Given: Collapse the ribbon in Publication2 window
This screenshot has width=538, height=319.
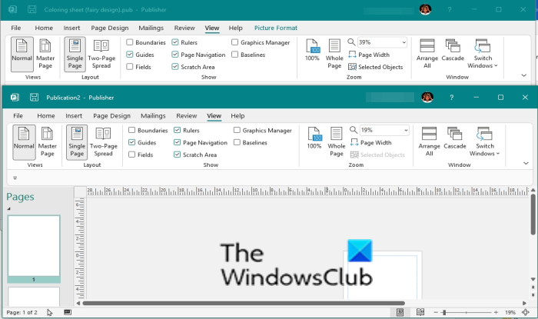Looking at the screenshot, I should 526,163.
